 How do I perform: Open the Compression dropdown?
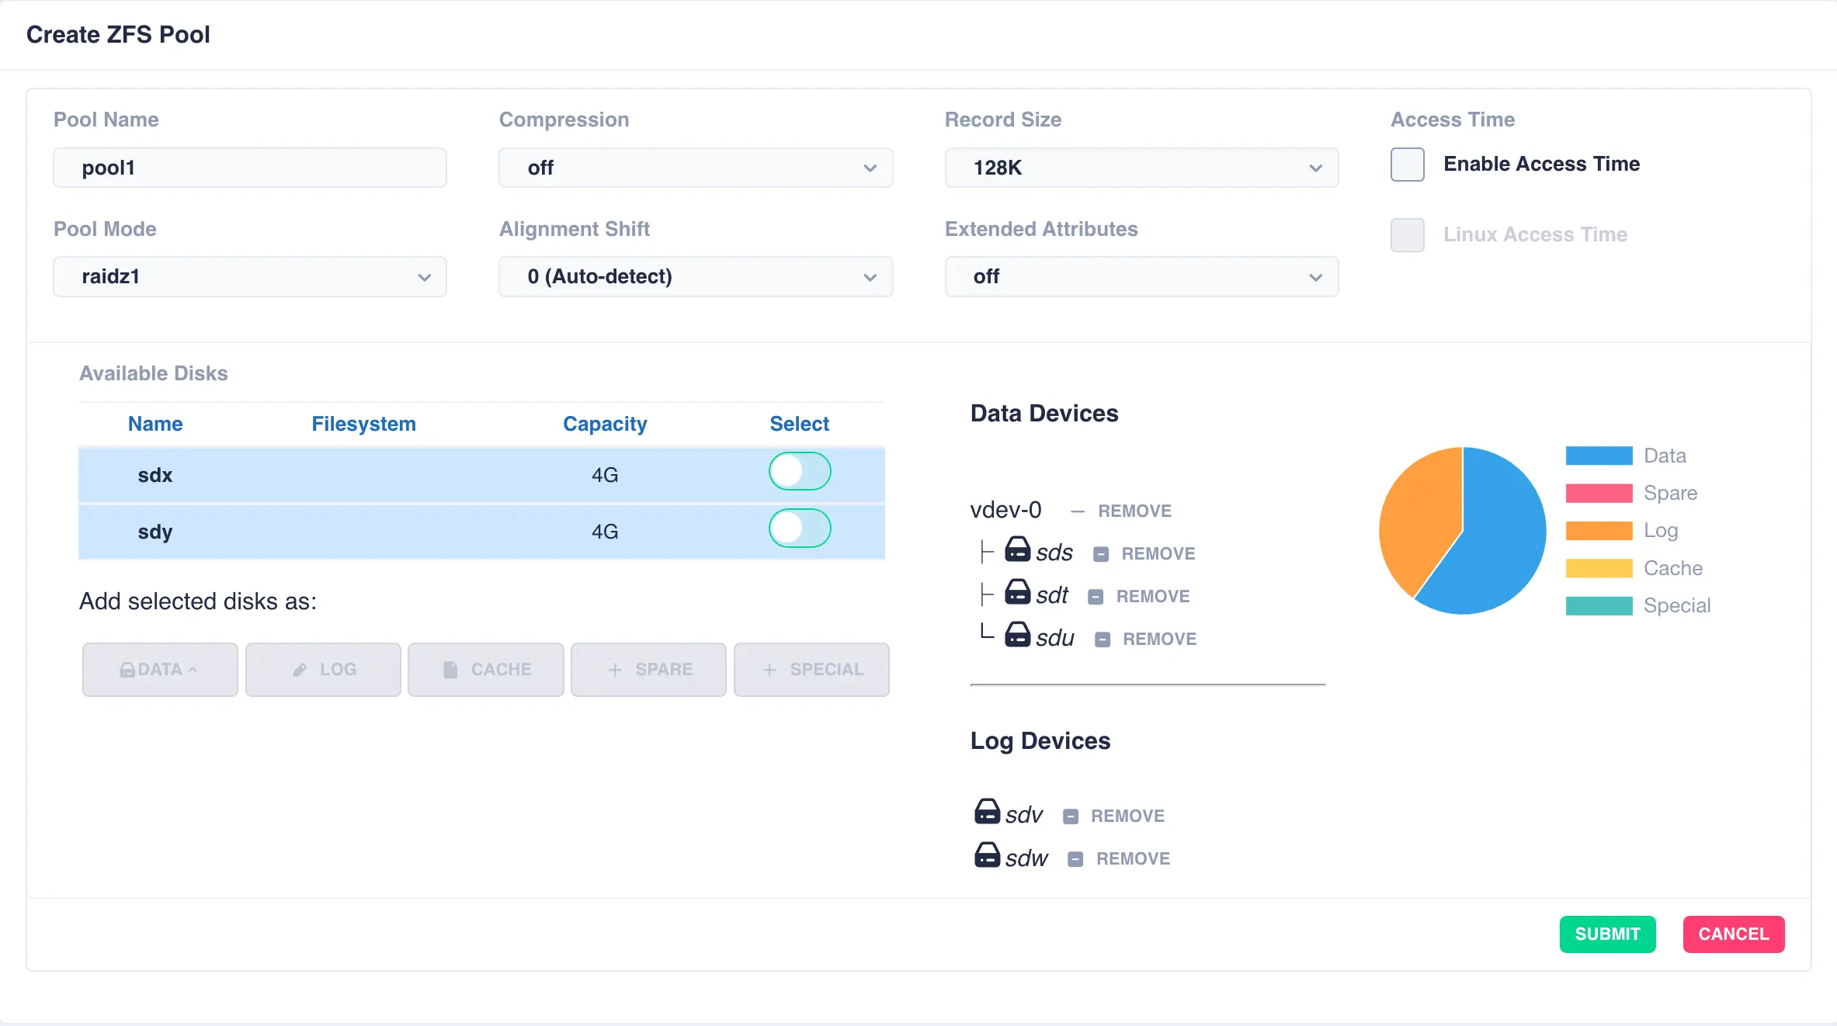tap(695, 168)
